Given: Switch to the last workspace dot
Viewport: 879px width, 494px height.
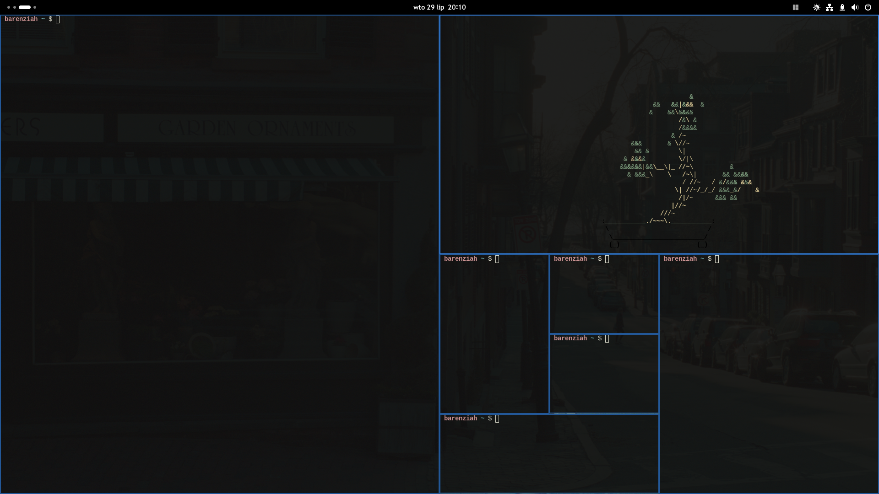Looking at the screenshot, I should pyautogui.click(x=35, y=7).
